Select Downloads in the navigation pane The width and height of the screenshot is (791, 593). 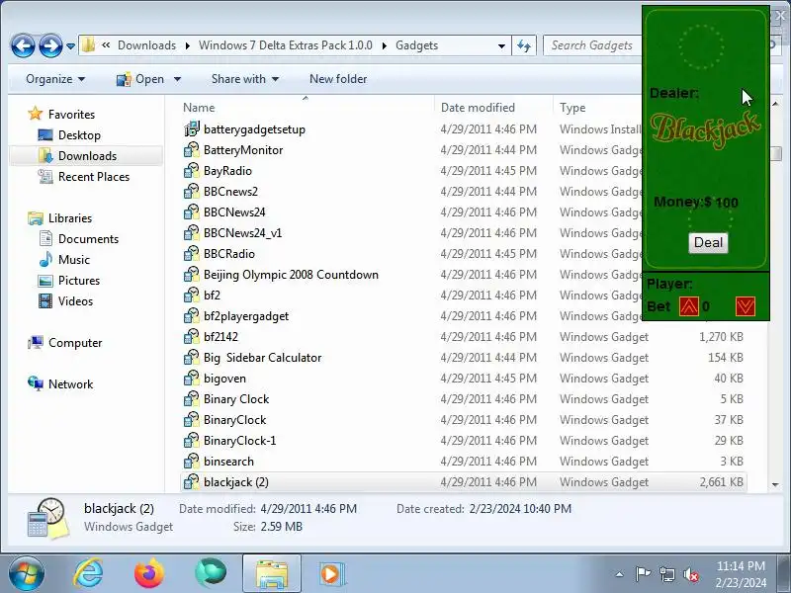(x=87, y=156)
